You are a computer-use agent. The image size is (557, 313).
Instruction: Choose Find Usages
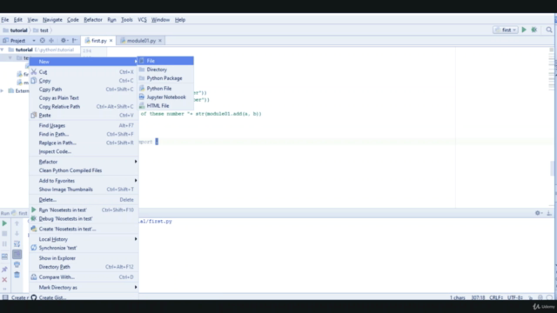[84, 125]
